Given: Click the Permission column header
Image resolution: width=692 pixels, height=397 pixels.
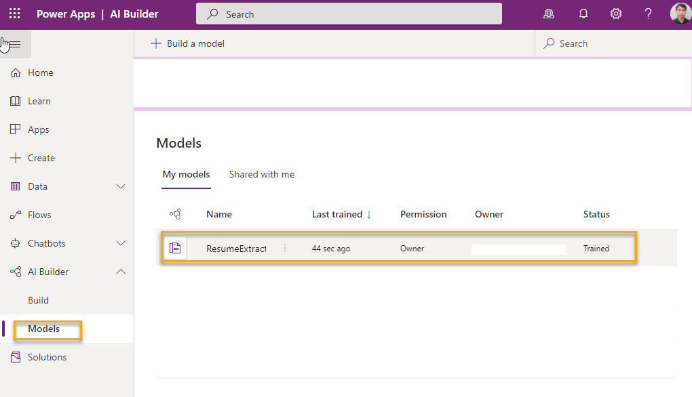Looking at the screenshot, I should tap(423, 214).
